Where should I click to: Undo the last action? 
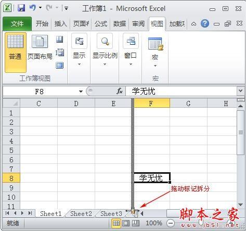click(33, 8)
